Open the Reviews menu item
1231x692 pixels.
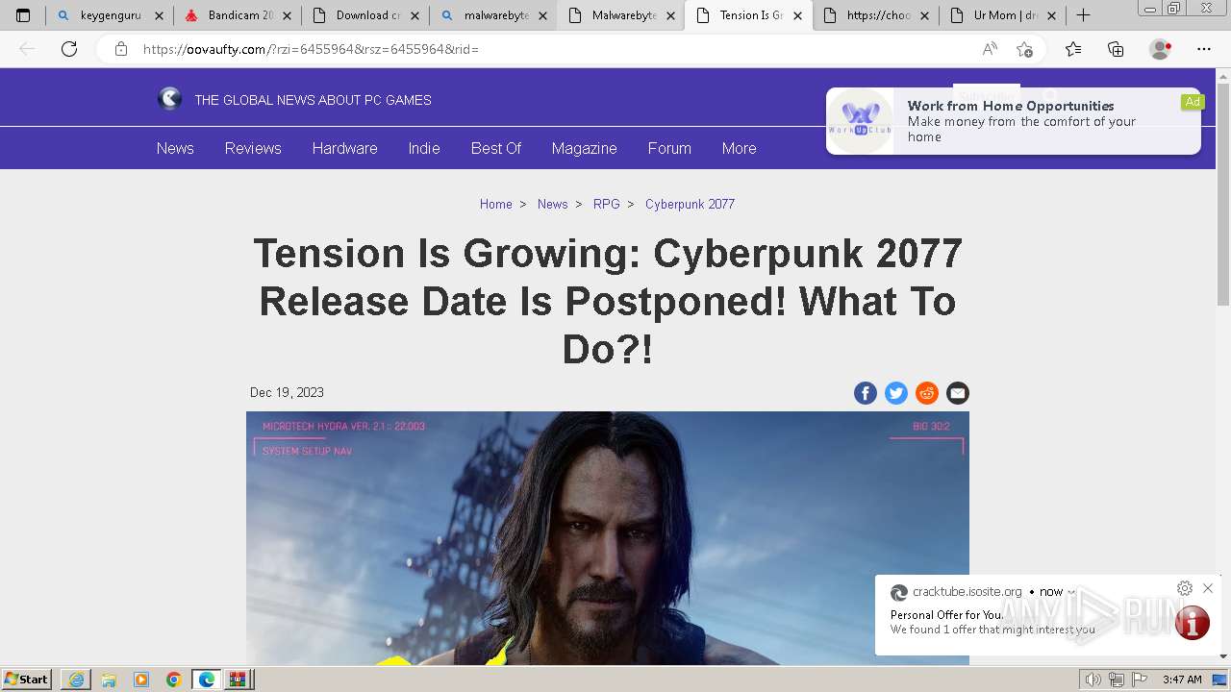tap(253, 148)
